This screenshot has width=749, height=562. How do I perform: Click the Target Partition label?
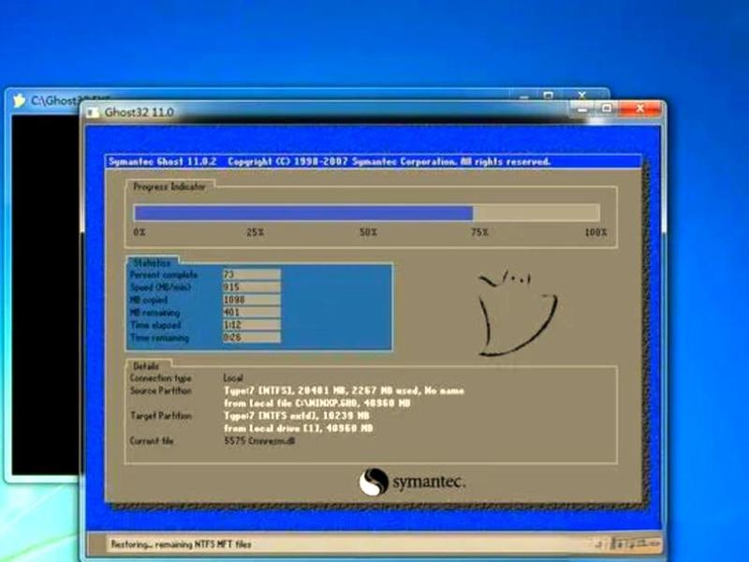(160, 416)
